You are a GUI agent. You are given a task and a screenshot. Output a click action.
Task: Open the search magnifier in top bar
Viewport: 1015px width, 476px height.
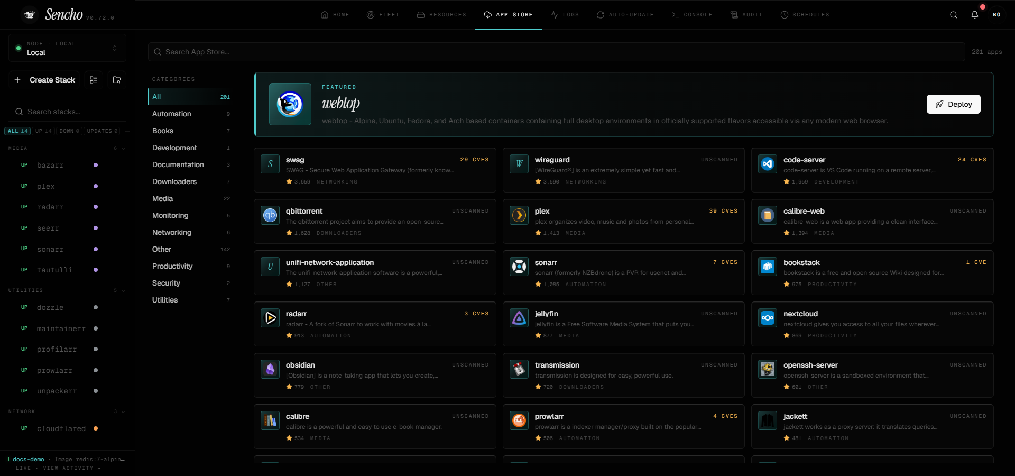pyautogui.click(x=954, y=15)
